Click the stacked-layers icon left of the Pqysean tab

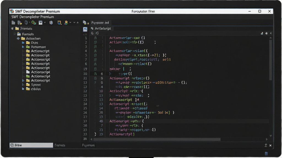pos(85,22)
